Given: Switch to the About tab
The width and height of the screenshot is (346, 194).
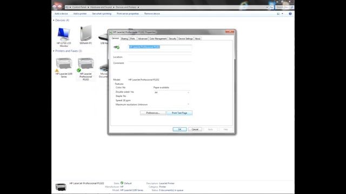Looking at the screenshot, I should [197, 38].
